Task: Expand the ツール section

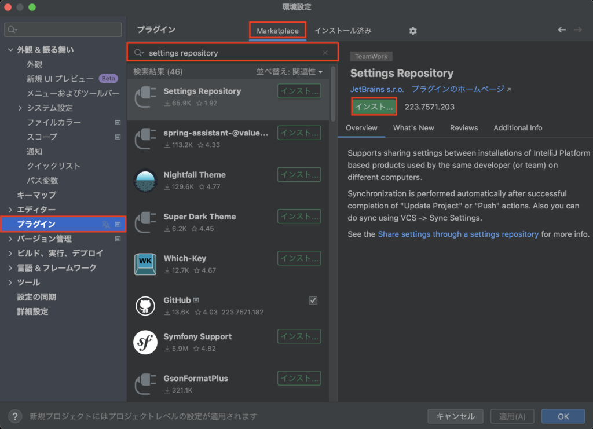Action: [x=10, y=283]
